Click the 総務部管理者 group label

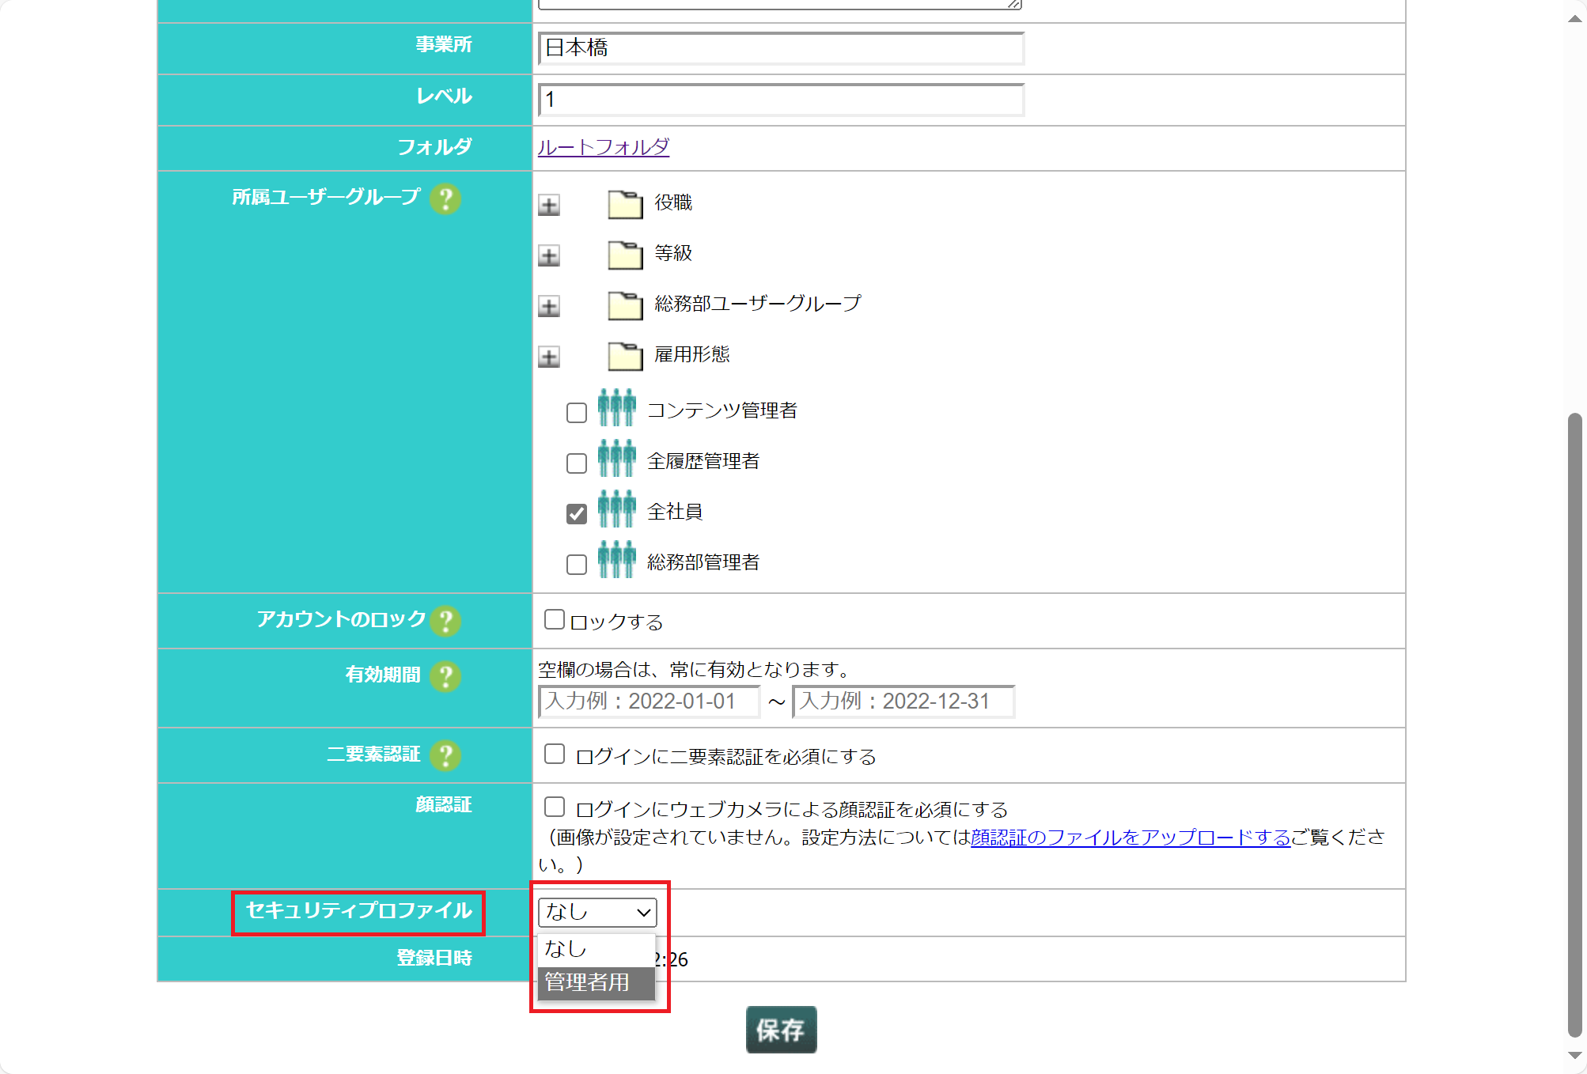point(703,562)
